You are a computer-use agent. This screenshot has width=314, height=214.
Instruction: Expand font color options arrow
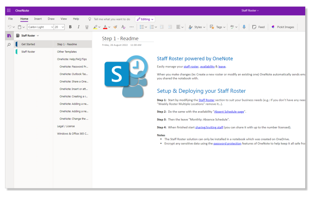pos(109,27)
